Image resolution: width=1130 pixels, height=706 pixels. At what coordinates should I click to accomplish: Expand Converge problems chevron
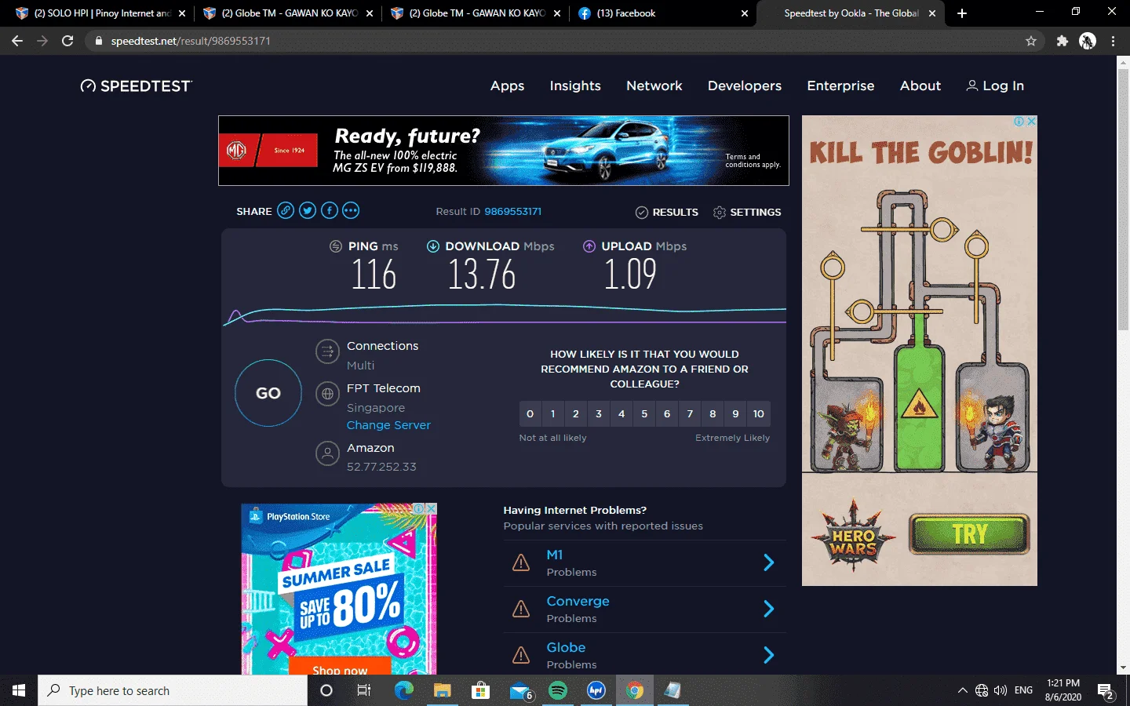(x=769, y=609)
